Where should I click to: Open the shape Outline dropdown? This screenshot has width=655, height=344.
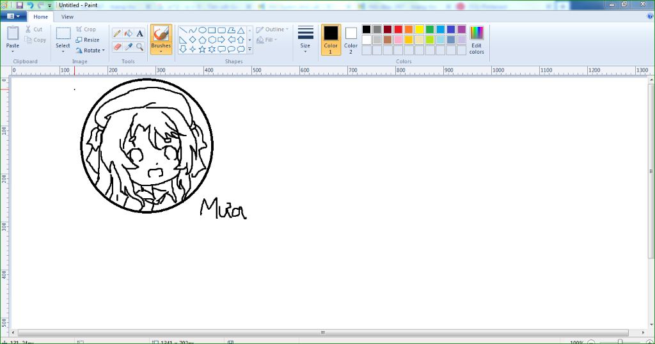pyautogui.click(x=272, y=29)
